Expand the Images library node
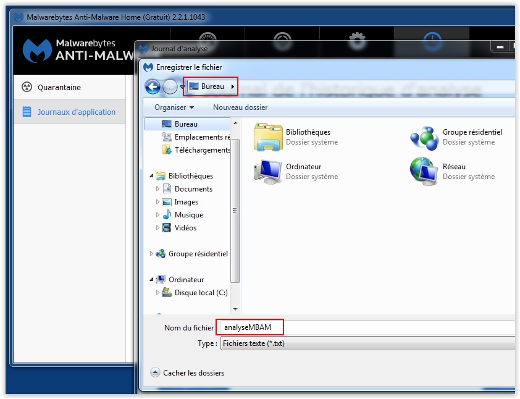The width and height of the screenshot is (520, 399). 157,201
